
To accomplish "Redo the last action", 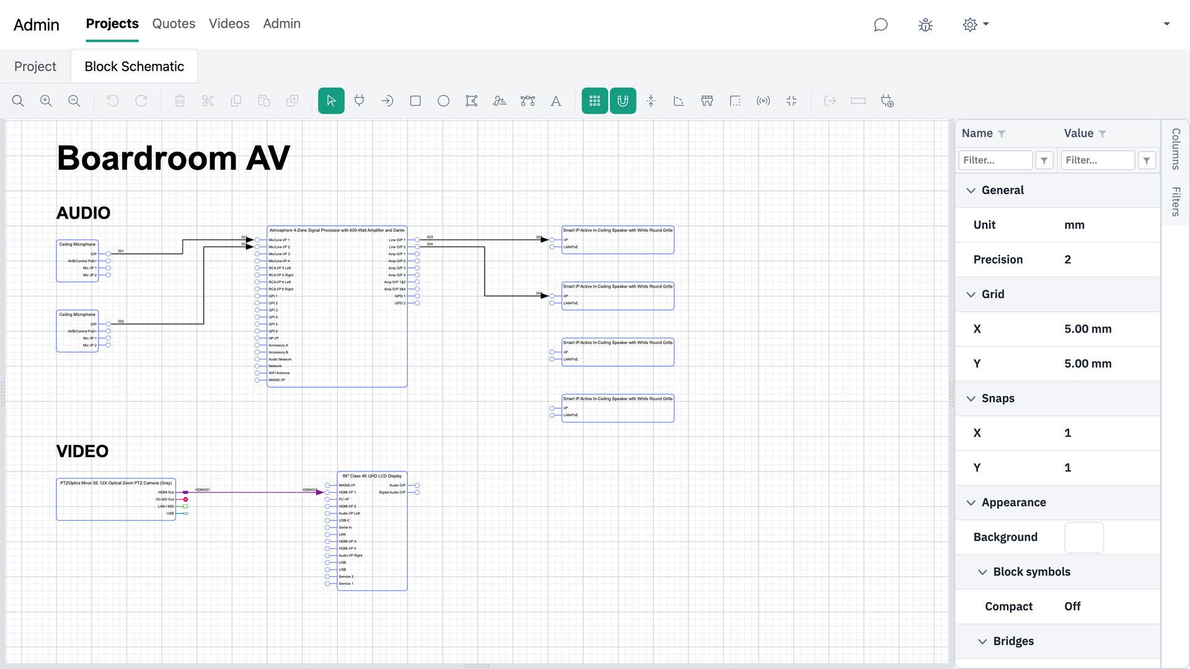I will click(x=141, y=101).
